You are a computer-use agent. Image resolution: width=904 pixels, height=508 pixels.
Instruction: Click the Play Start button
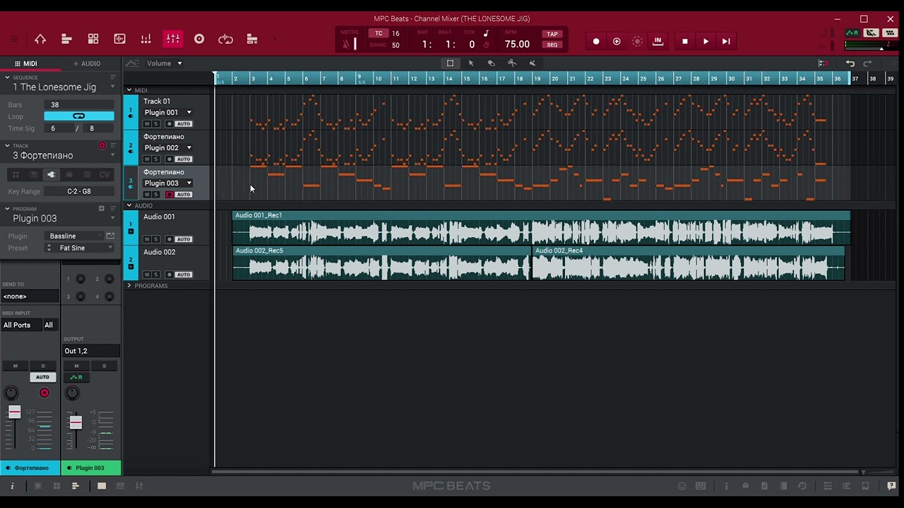tap(726, 42)
